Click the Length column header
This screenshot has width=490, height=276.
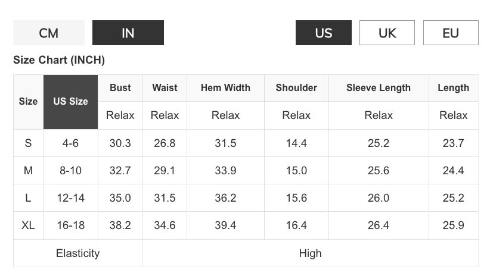coord(454,88)
